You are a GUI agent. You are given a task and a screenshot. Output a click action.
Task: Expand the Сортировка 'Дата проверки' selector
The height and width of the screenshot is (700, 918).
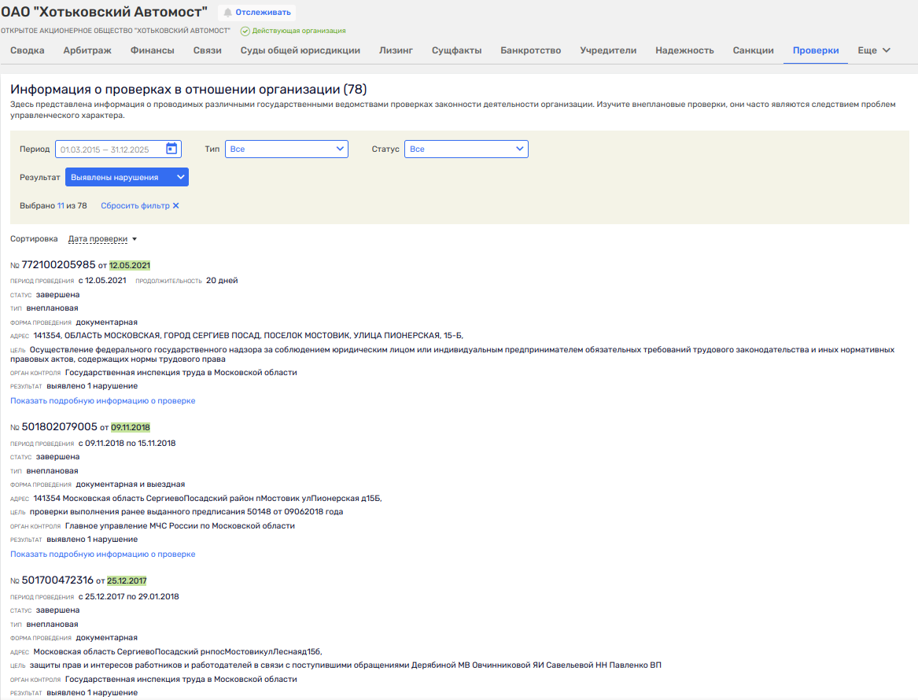pos(102,239)
